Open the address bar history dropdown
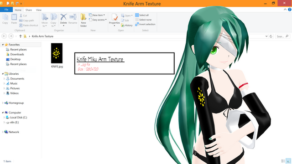 pos(266,36)
